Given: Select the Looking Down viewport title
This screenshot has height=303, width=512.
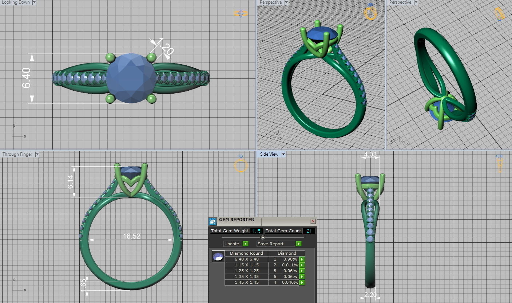Looking at the screenshot, I should (x=16, y=2).
